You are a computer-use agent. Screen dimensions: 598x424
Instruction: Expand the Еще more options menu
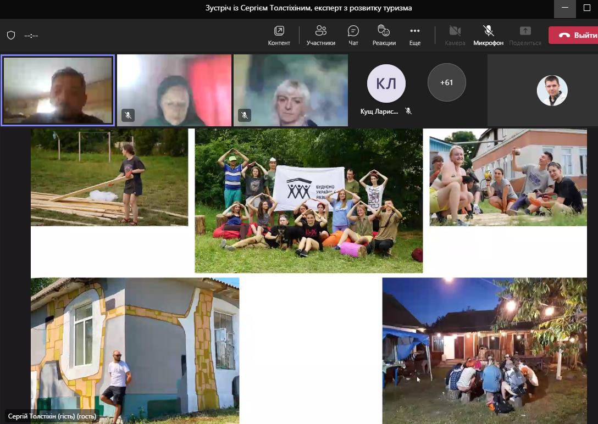tap(415, 35)
